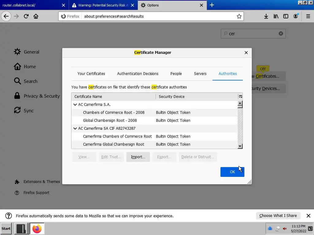
Task: Select Global Chambersign Root - 2008 certificate
Action: point(154,121)
